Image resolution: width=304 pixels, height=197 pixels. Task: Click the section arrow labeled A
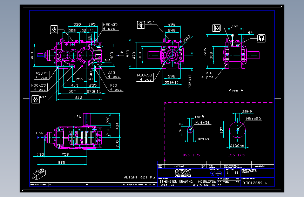point(120,54)
